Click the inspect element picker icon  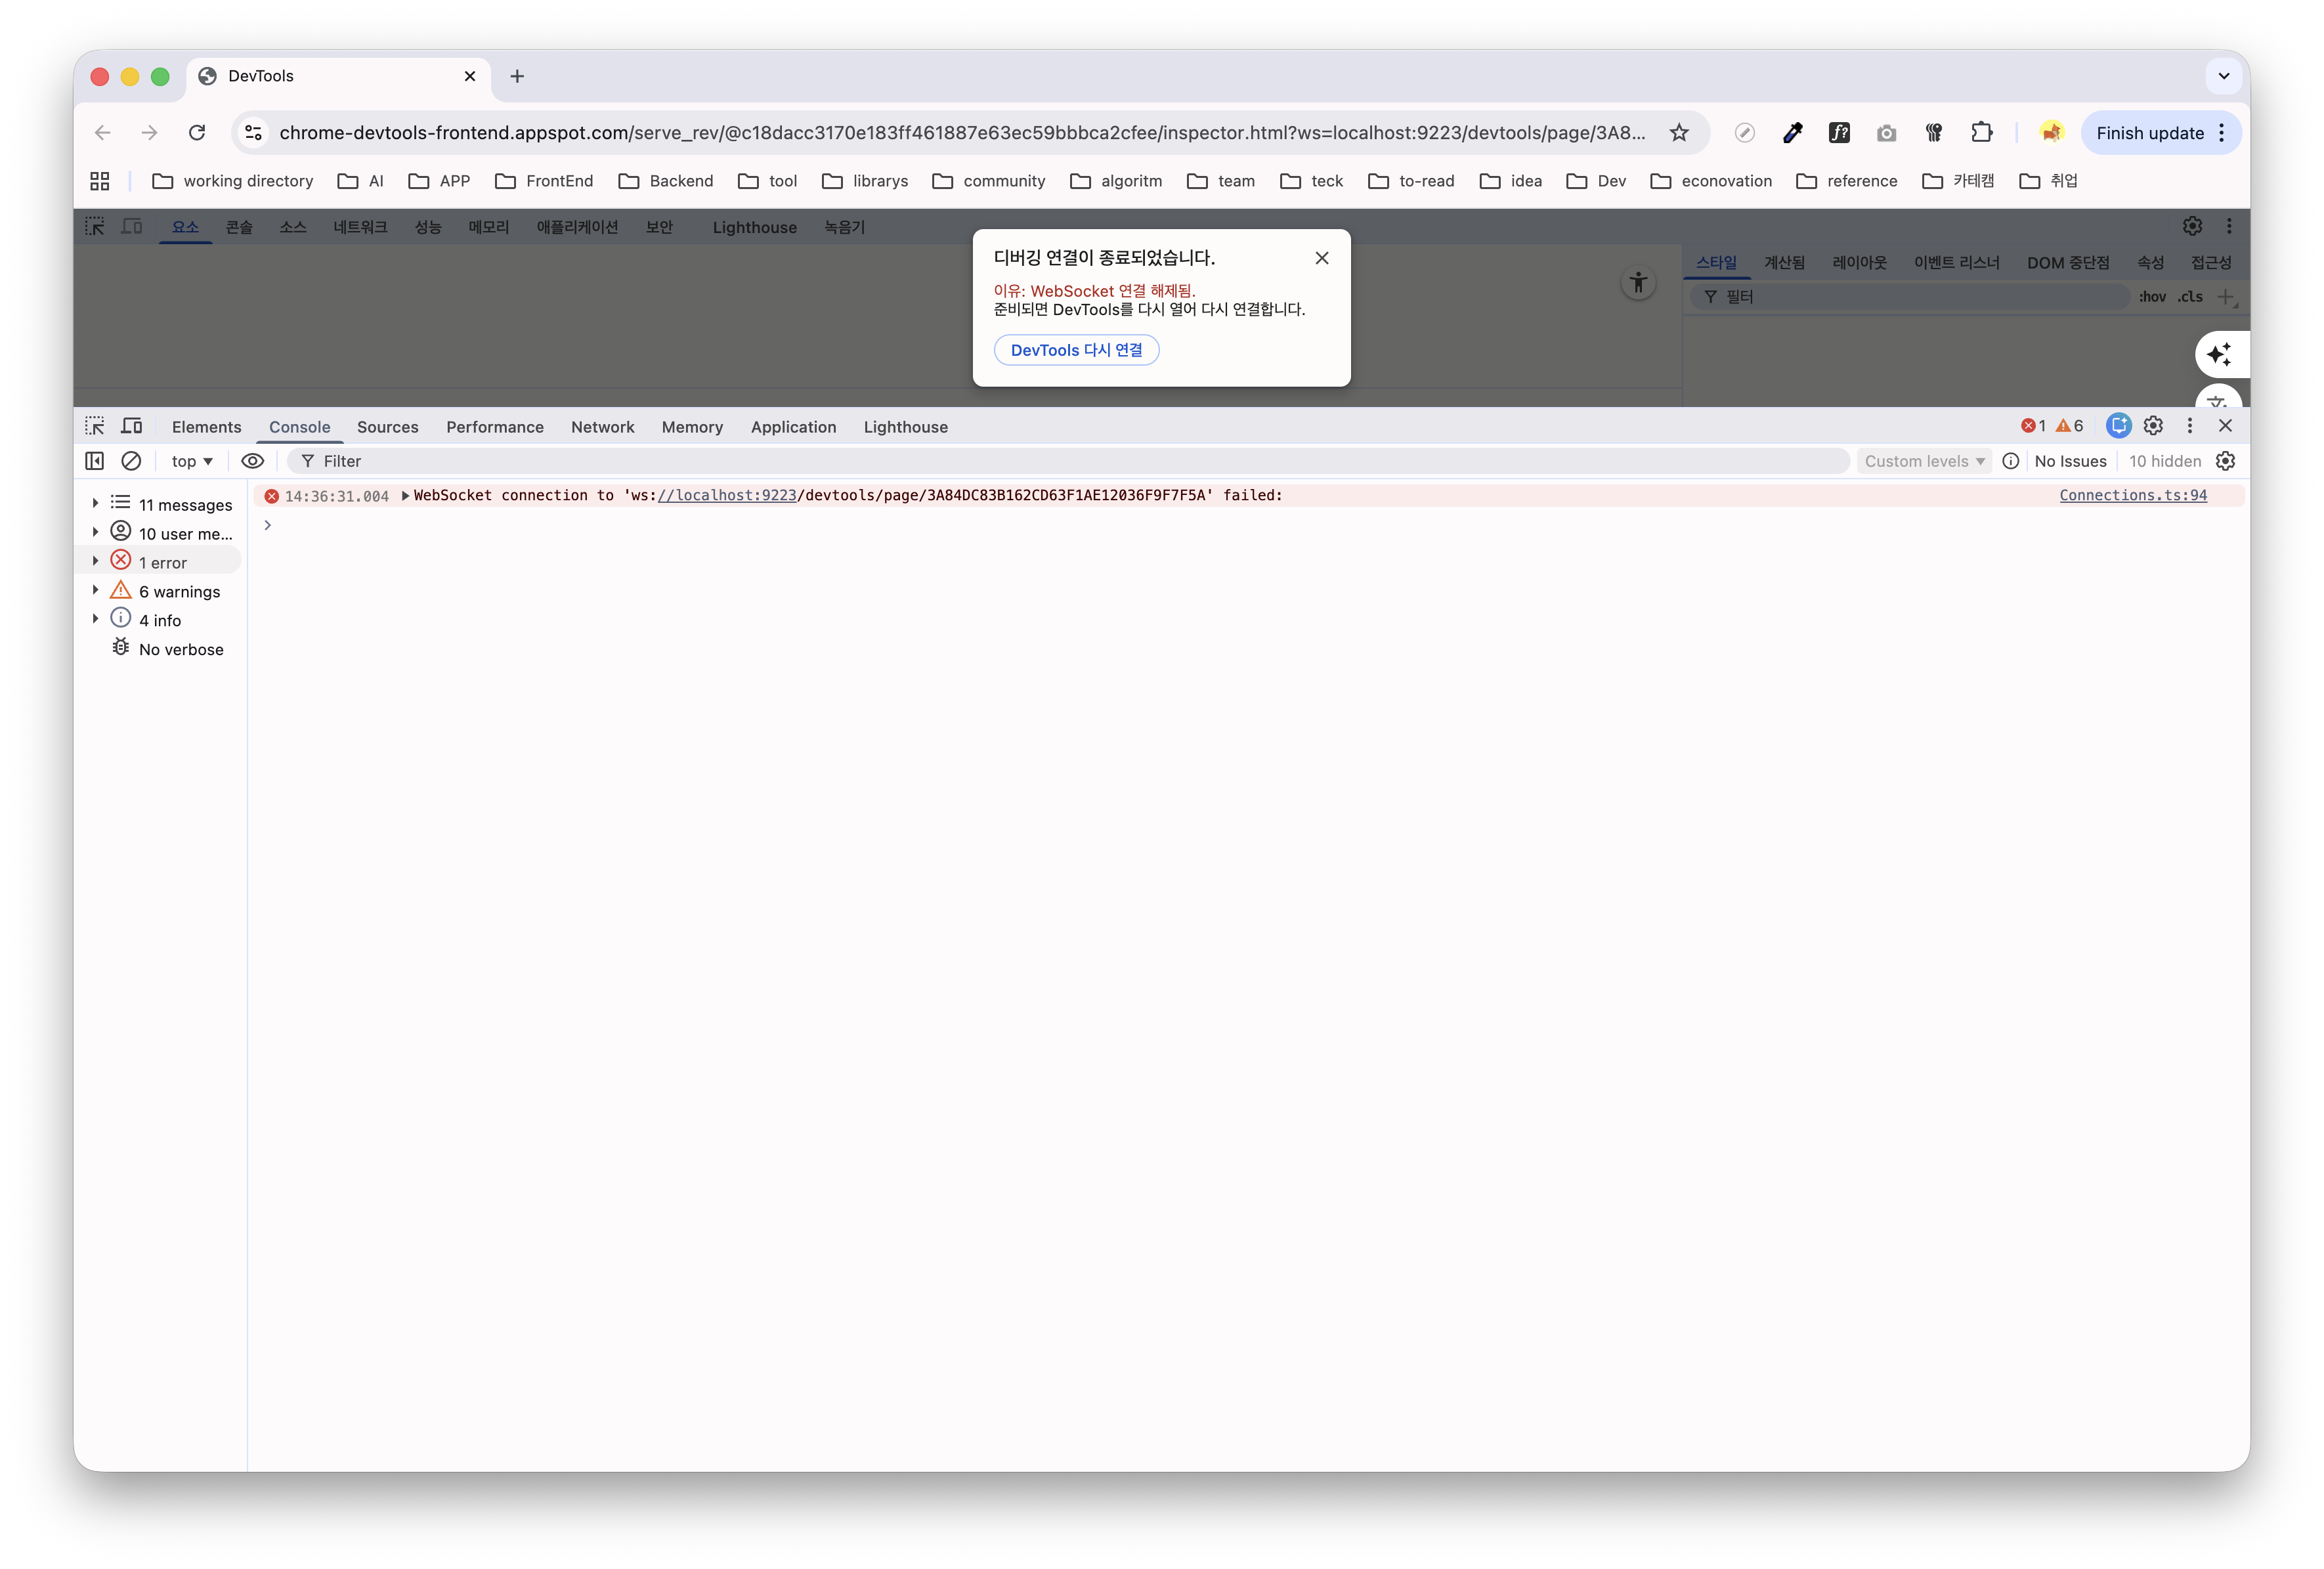tap(95, 426)
